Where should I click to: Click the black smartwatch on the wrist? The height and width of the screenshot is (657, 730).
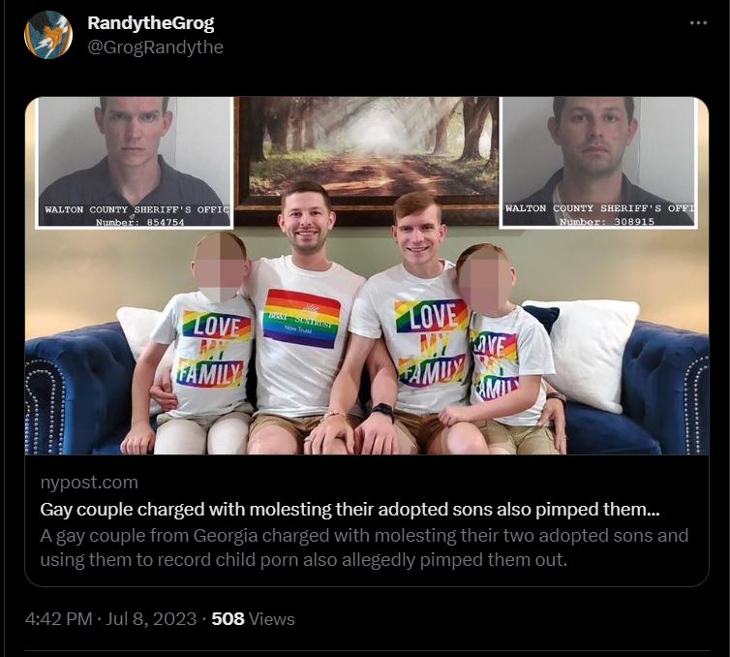click(x=382, y=412)
